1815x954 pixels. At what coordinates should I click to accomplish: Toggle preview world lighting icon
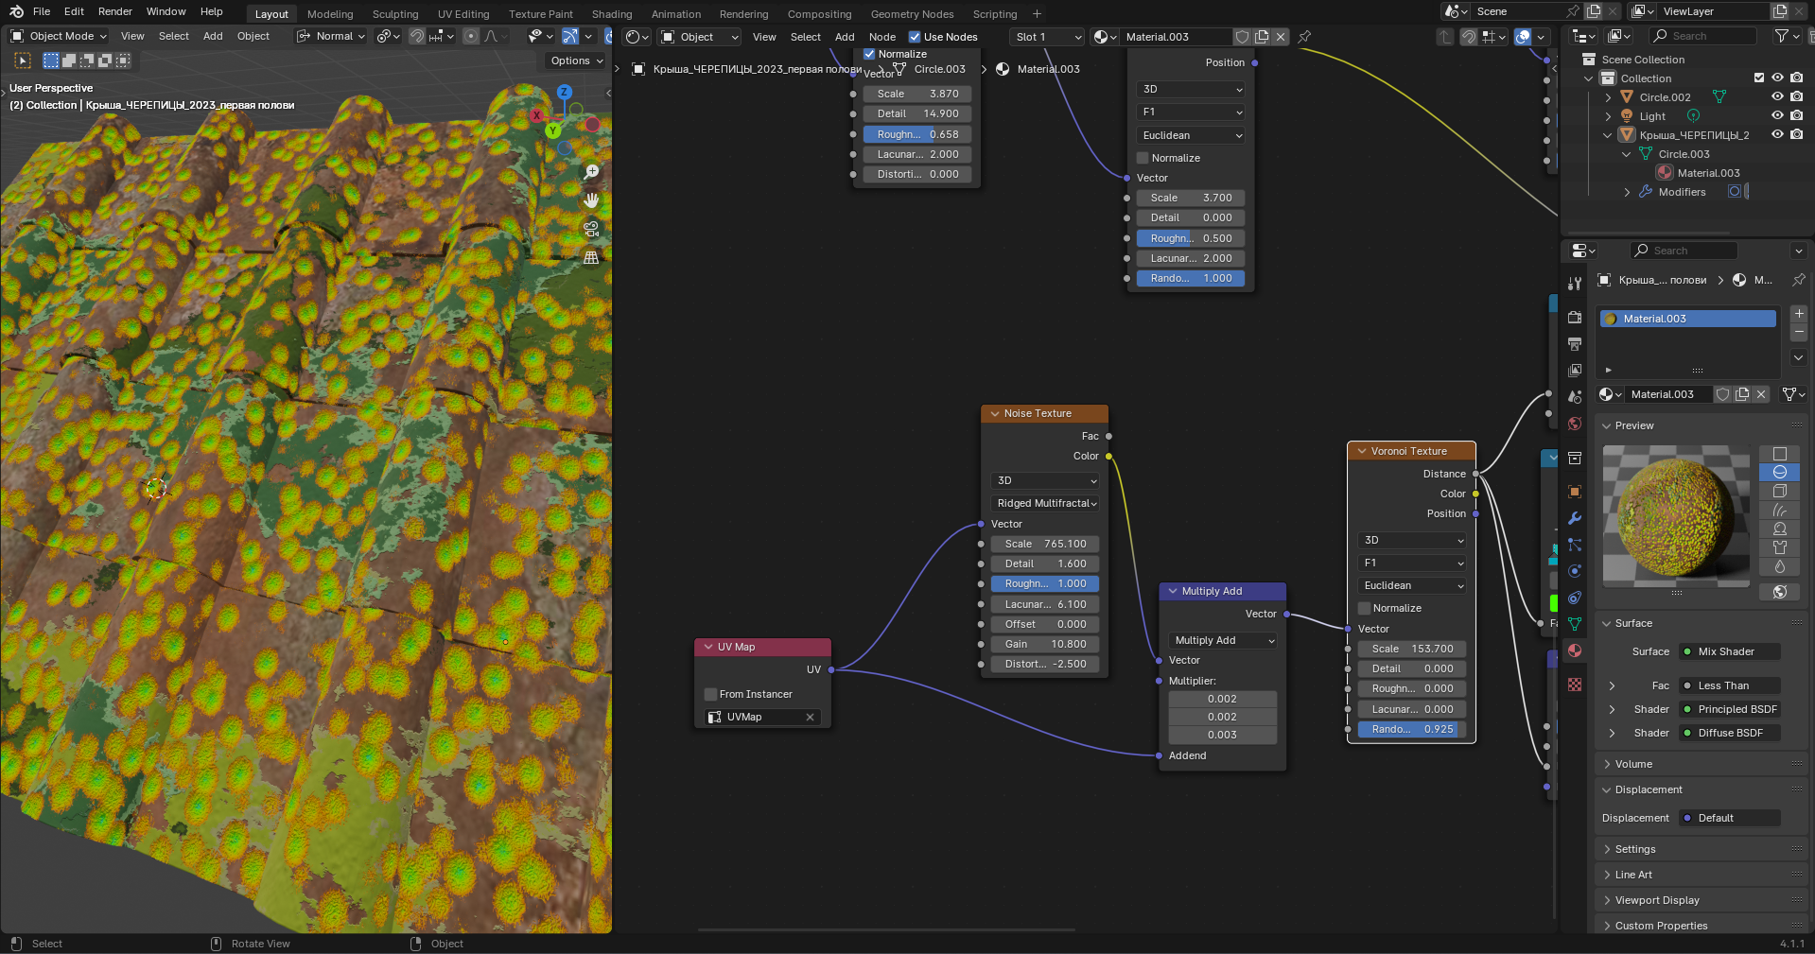click(1779, 592)
